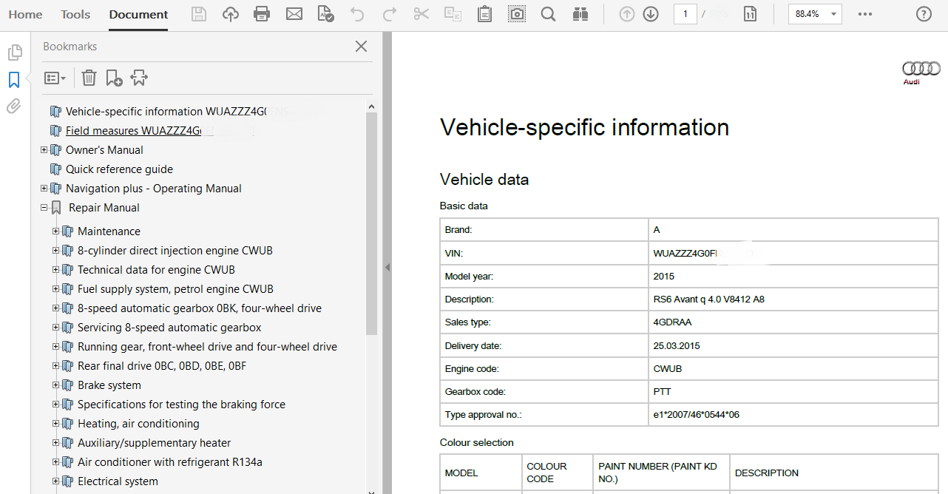Expand the Brake system bookmark
The height and width of the screenshot is (494, 948).
56,385
